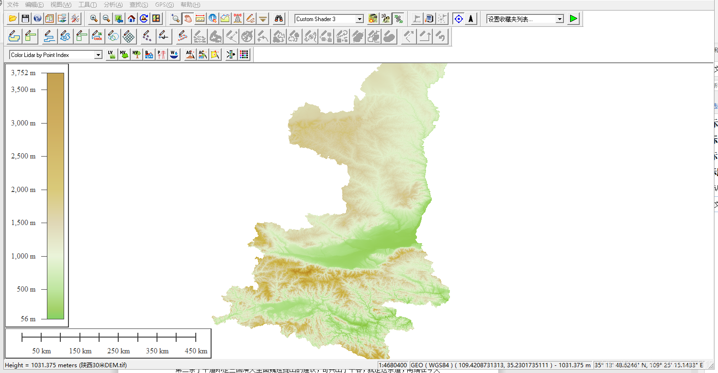
Task: Activate the Measure ruler tool
Action: [201, 19]
